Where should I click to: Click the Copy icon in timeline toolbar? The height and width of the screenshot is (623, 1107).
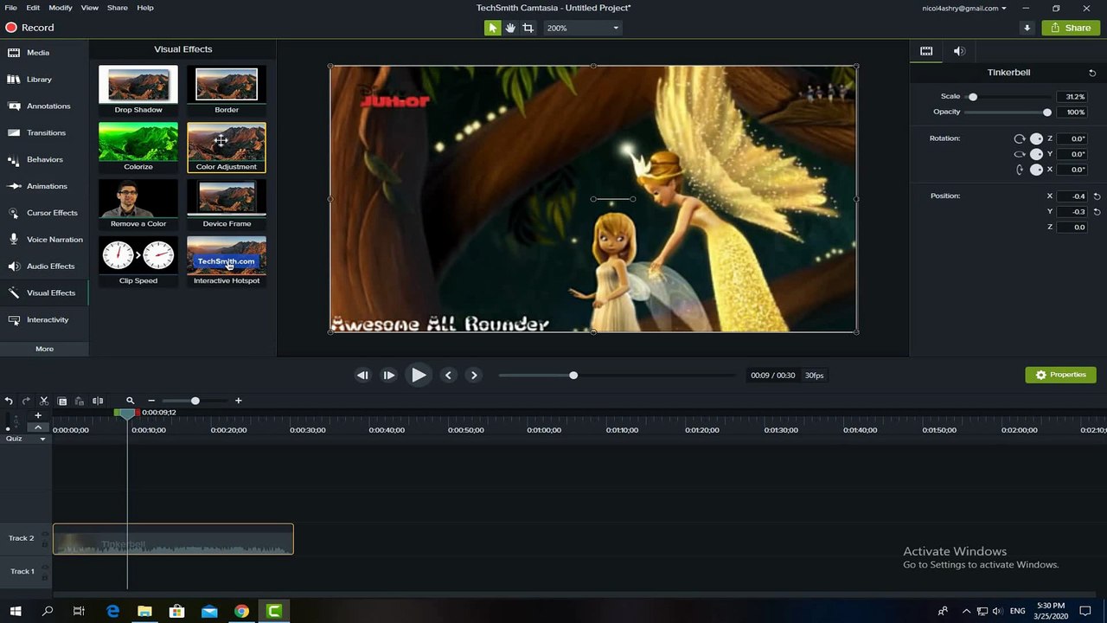[x=62, y=401]
